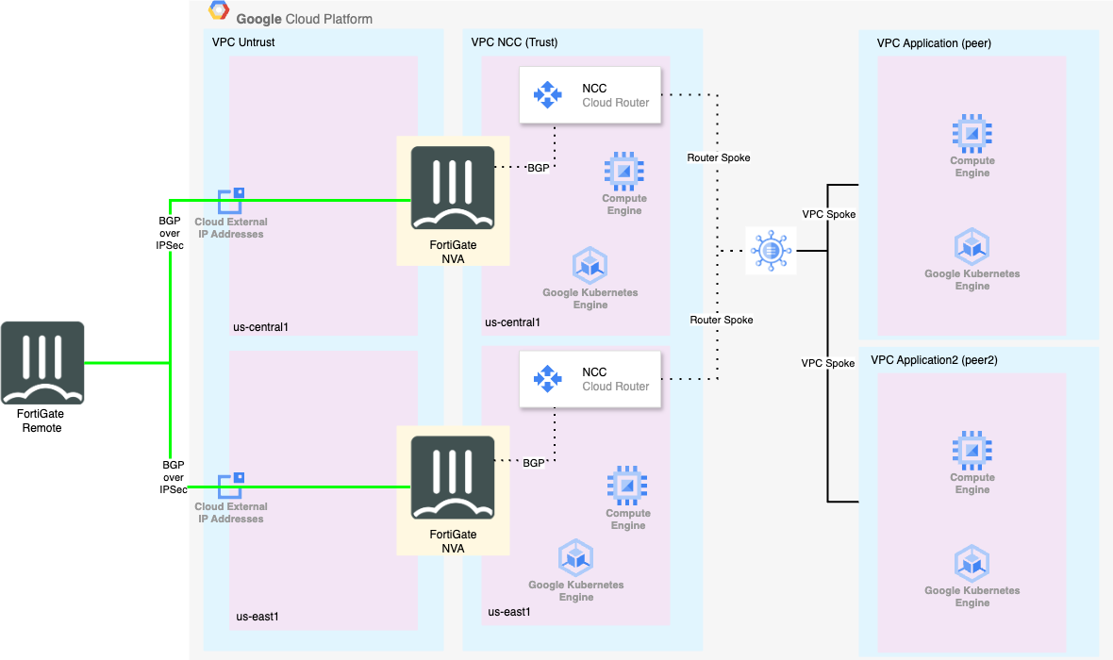This screenshot has width=1113, height=660.
Task: Select "Router Spoke" label from us-east1 Cloud Router
Action: 722,320
